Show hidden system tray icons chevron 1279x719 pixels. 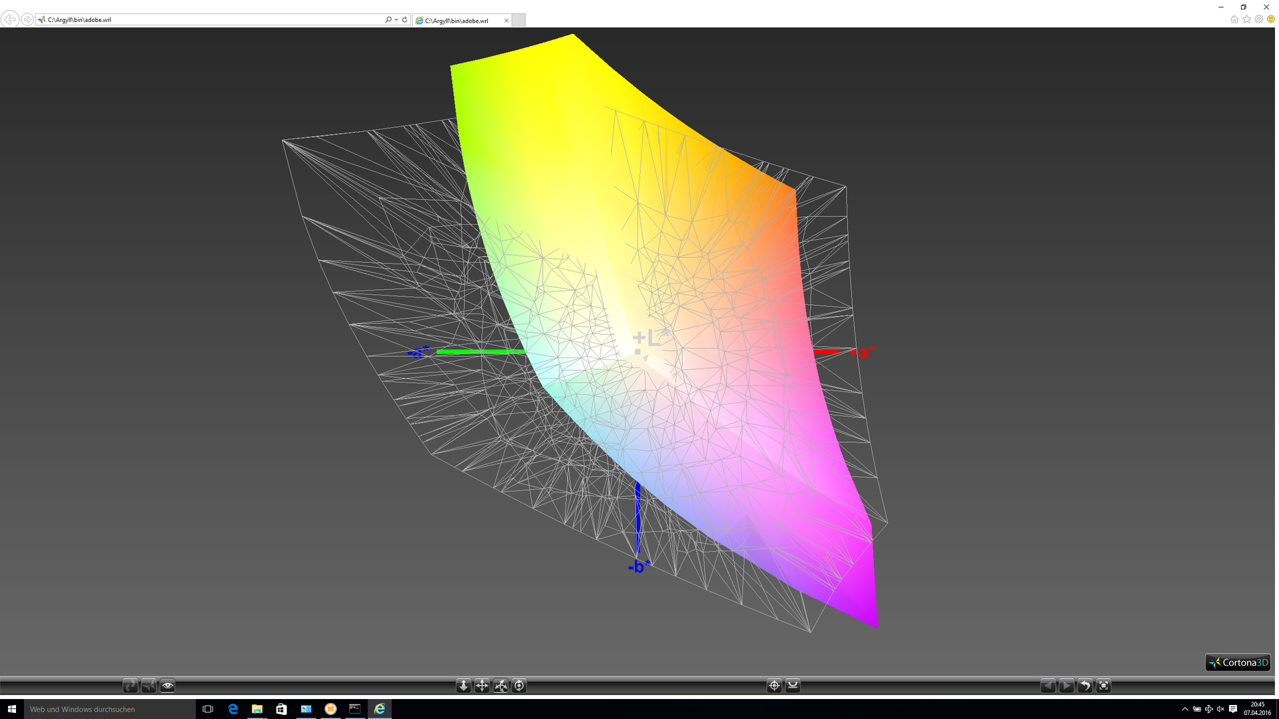tap(1184, 710)
